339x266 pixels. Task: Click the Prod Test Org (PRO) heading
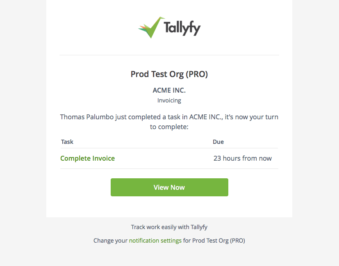[169, 74]
